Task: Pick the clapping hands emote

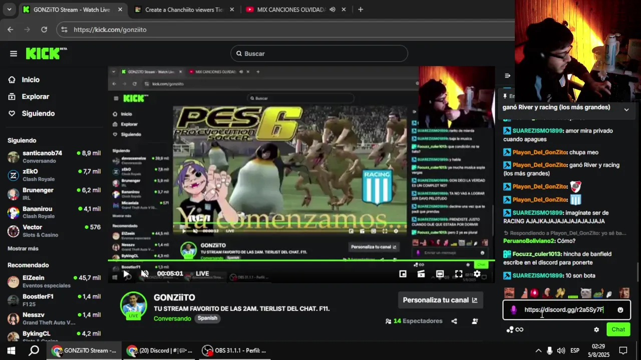Action: point(560,293)
